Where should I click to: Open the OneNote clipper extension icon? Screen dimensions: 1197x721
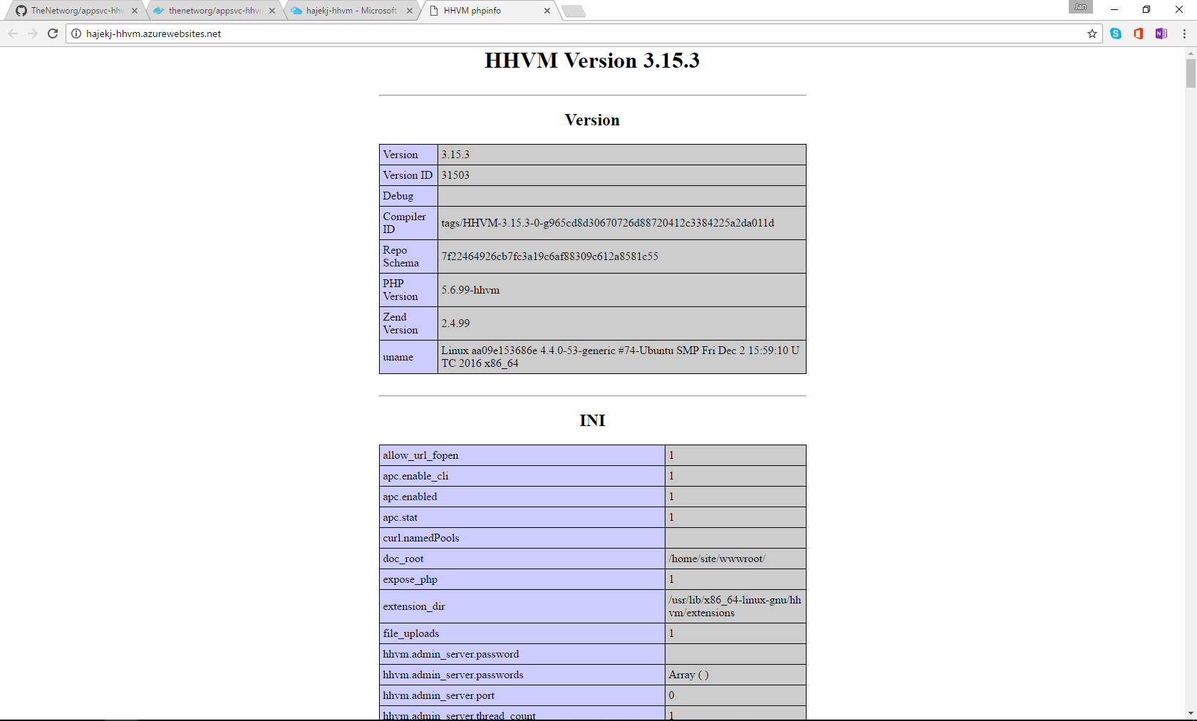click(1161, 33)
